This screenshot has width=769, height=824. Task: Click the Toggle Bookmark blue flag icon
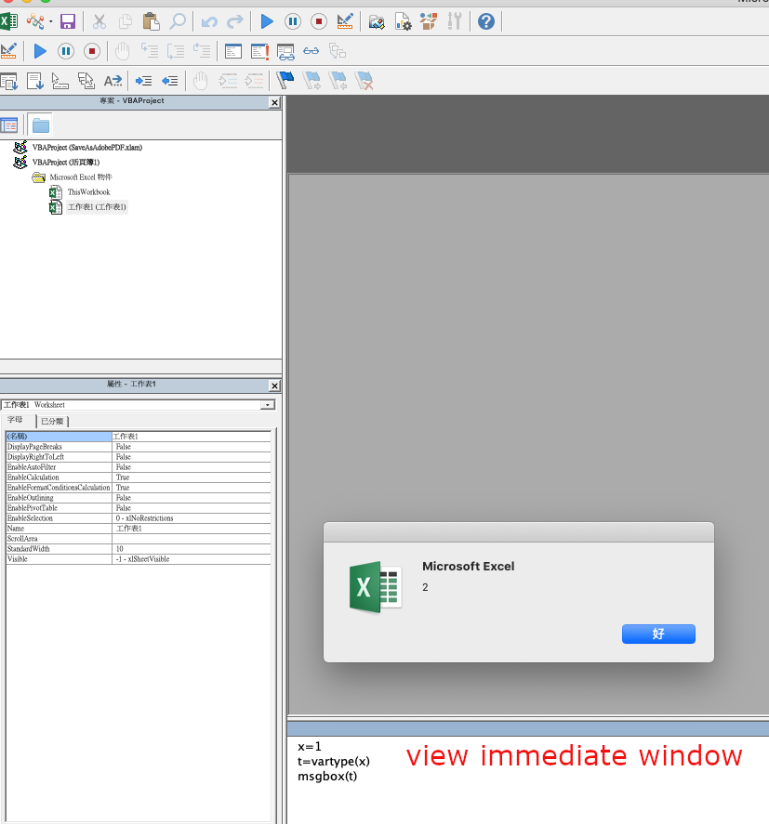[x=285, y=81]
